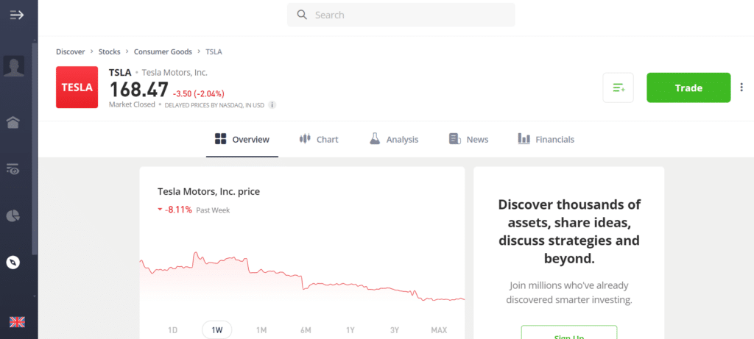
Task: Select the MAX chart time range
Action: [439, 330]
